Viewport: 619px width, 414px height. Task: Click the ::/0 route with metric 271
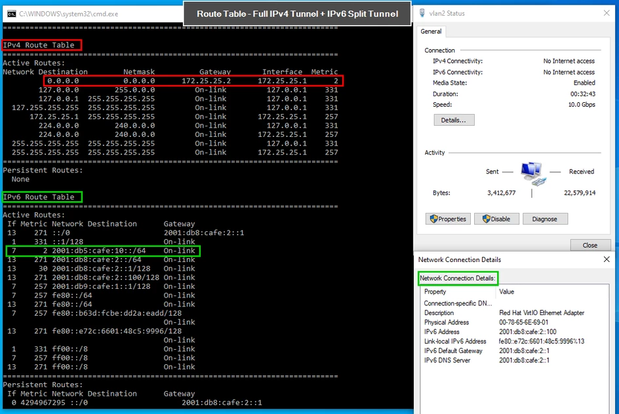[x=125, y=233]
